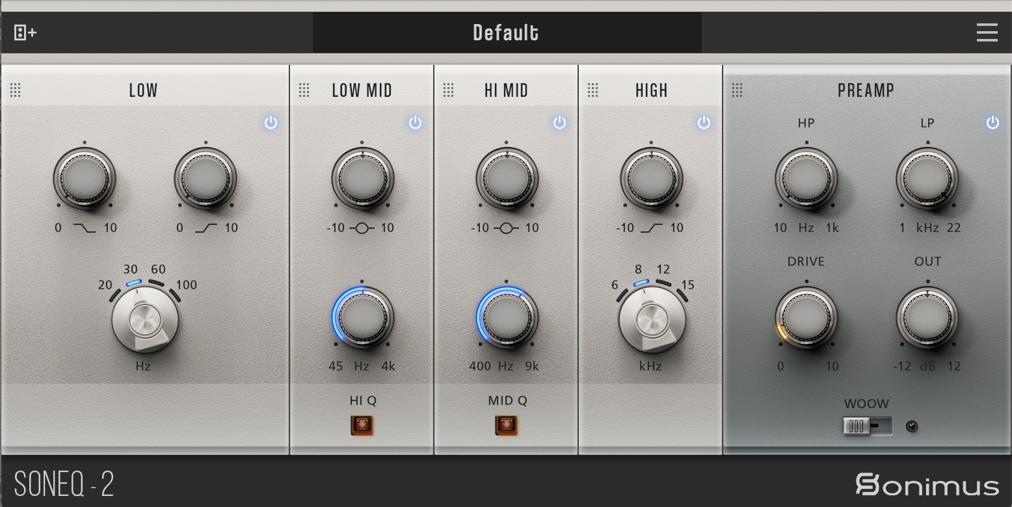Click the Sonimus logo
The width and height of the screenshot is (1012, 507).
tap(927, 484)
